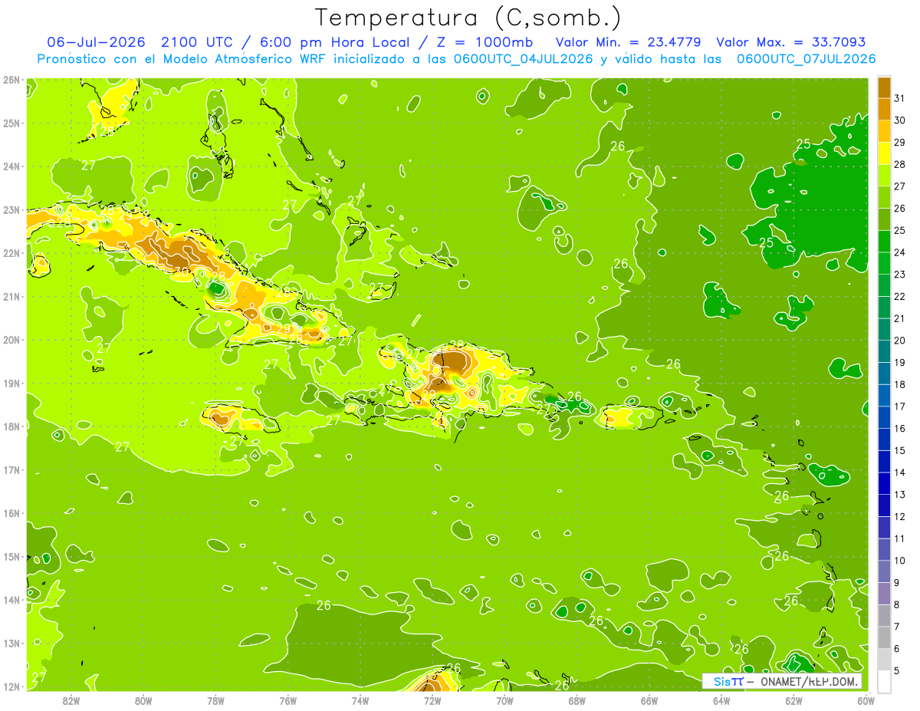Click the 80W longitude axis label
This screenshot has width=920, height=711.
pos(143,700)
